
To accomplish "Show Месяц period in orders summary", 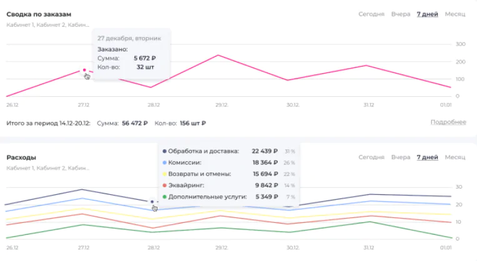I will coord(455,14).
